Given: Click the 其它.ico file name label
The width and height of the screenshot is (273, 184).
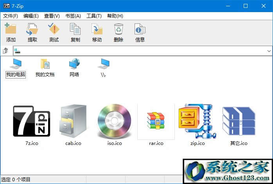Looking at the screenshot, I should (239, 143).
